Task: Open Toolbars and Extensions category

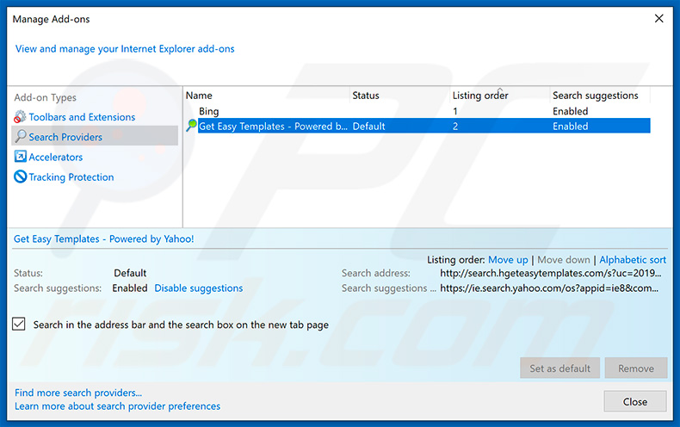Action: click(x=82, y=117)
